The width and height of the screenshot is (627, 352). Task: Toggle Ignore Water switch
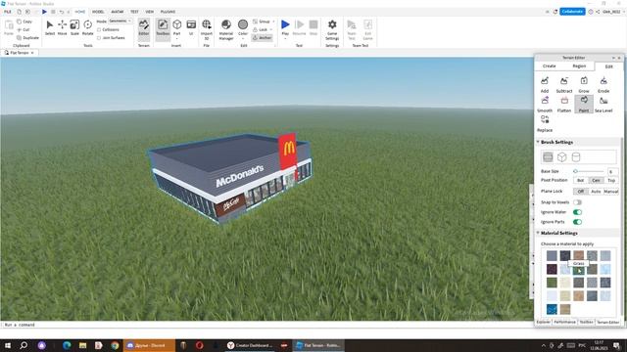577,212
